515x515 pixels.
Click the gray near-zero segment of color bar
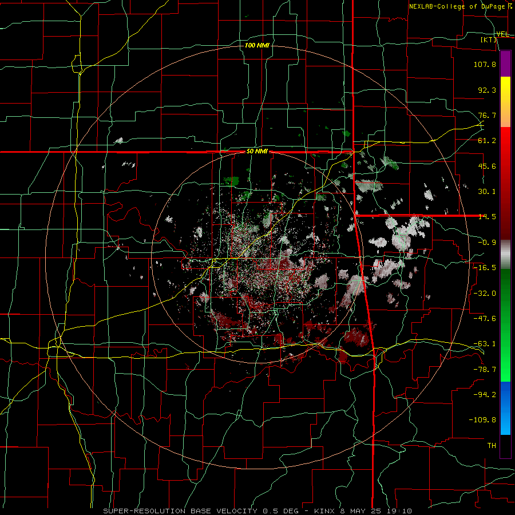coord(505,255)
